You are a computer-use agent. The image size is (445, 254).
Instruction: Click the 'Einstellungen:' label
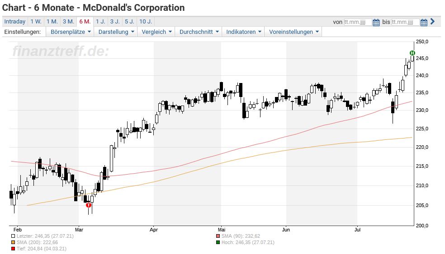pos(23,32)
